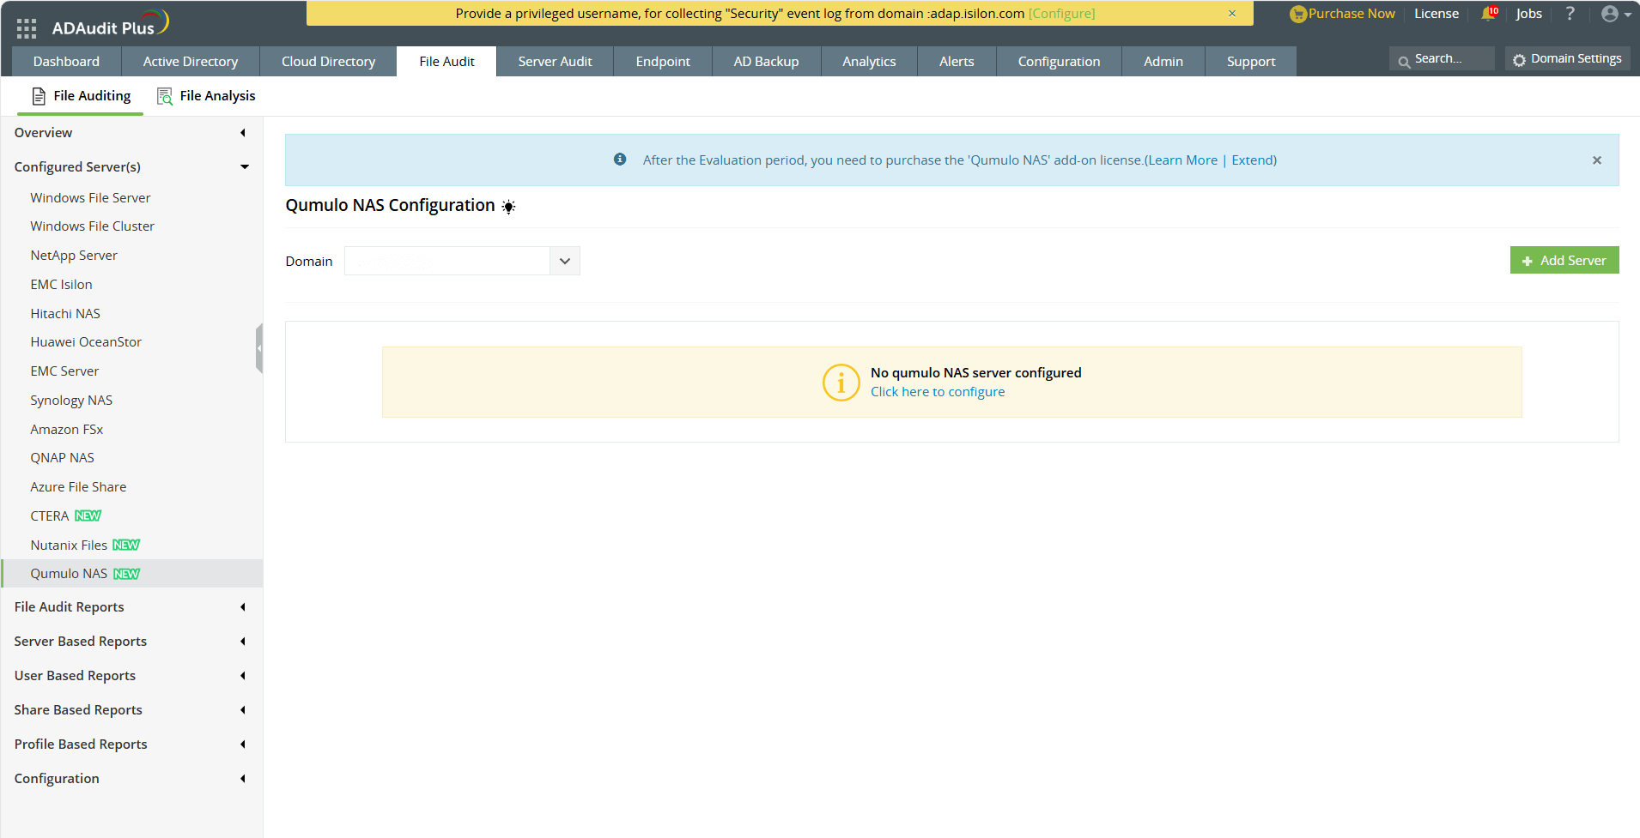
Task: Dismiss the Qumulo NAS license evaluation banner
Action: click(x=1597, y=160)
